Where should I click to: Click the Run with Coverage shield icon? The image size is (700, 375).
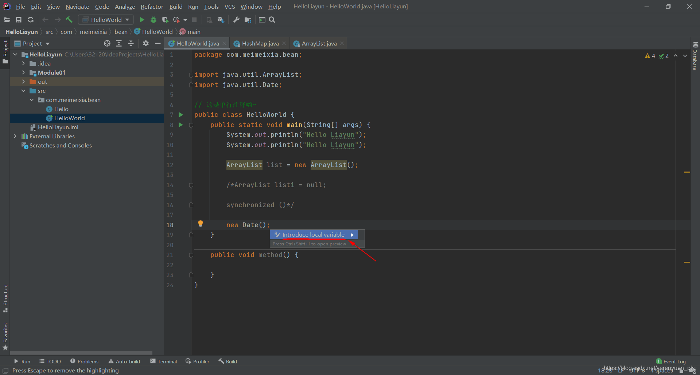(x=165, y=20)
